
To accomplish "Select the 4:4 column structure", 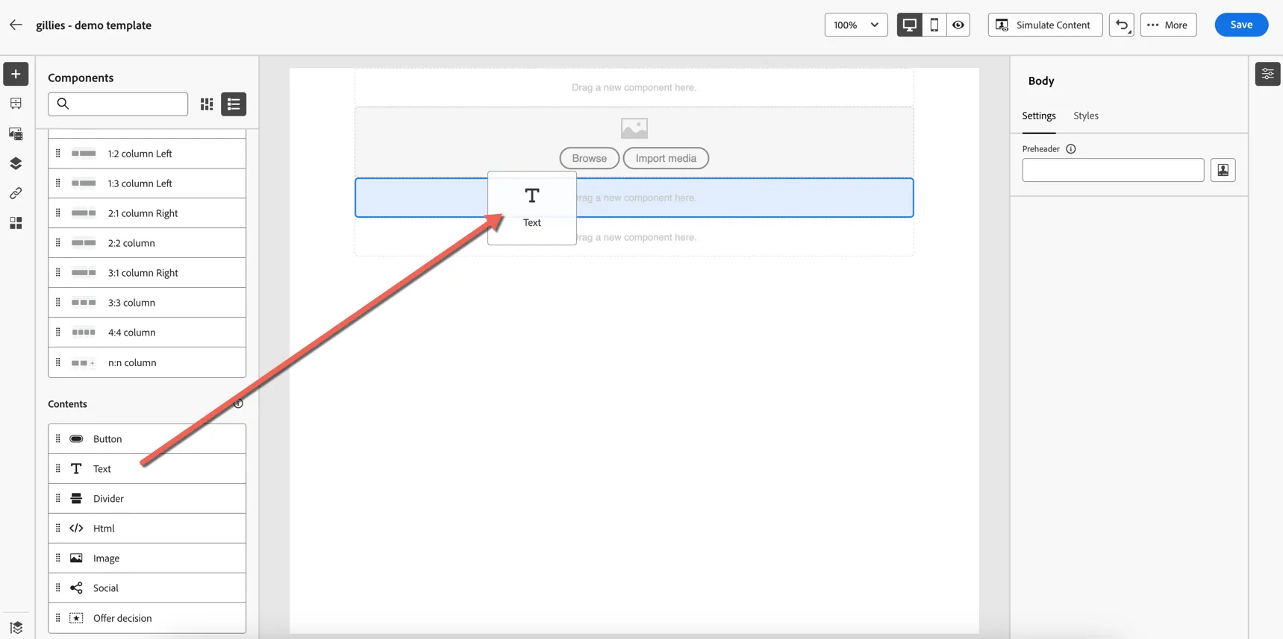I will coord(147,333).
